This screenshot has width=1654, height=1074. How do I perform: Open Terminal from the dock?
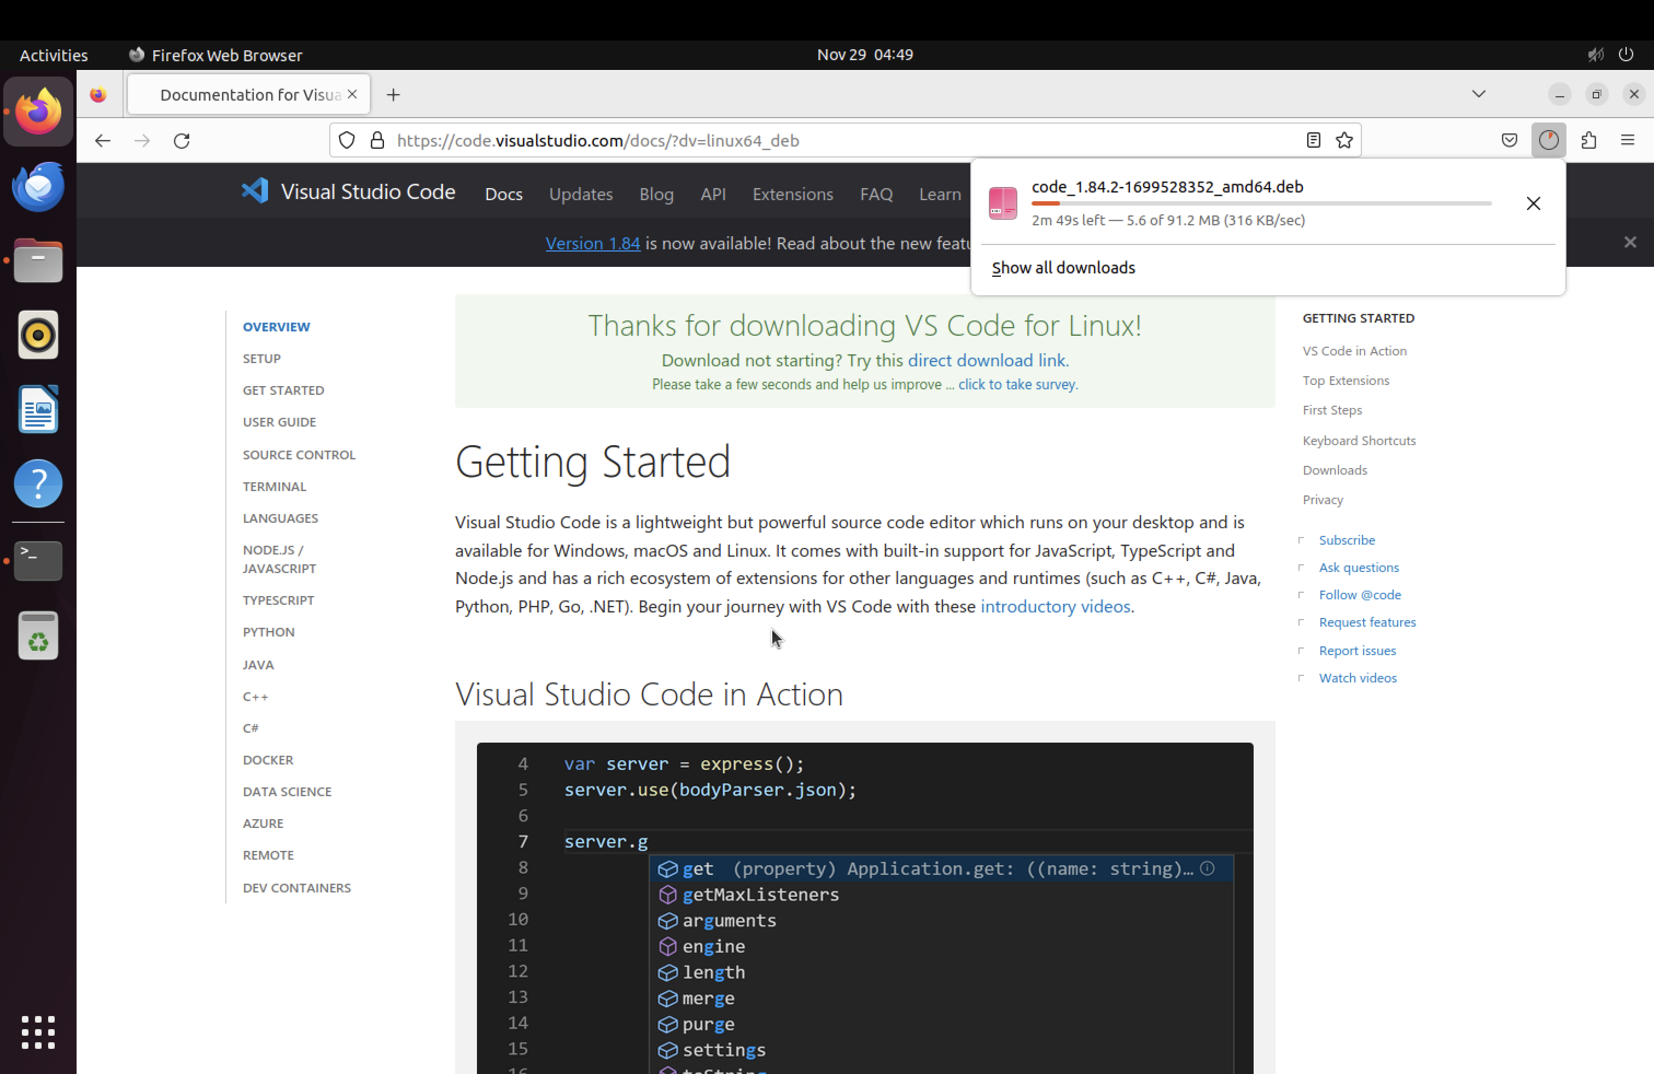coord(38,561)
